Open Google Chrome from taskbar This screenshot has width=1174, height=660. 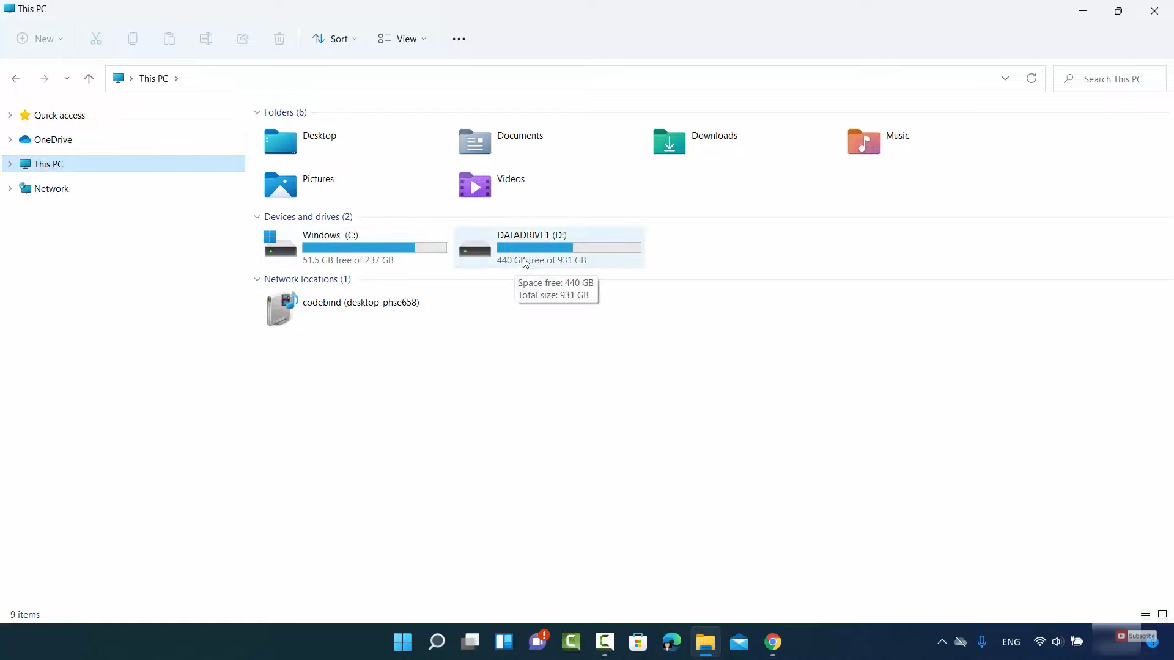click(773, 642)
